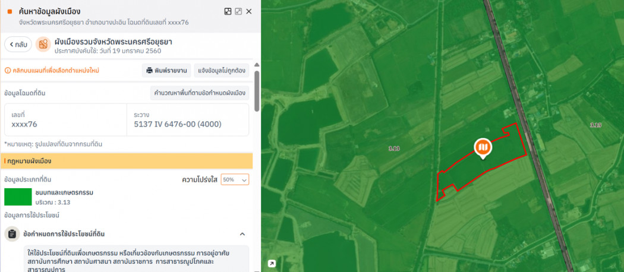The image size is (624, 272).
Task: Click the orange info icon near click-map hint
Action: pyautogui.click(x=7, y=71)
